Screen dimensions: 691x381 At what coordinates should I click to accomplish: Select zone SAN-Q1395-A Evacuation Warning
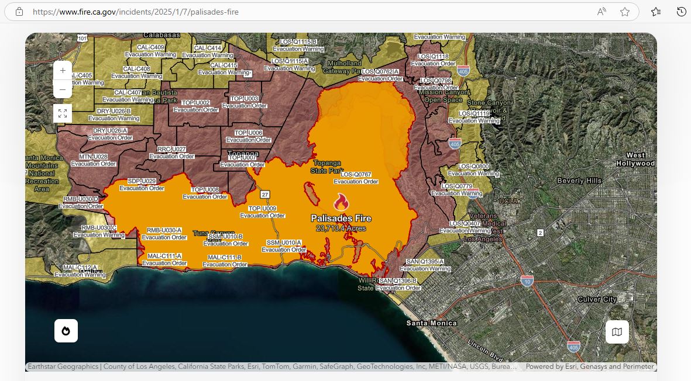pyautogui.click(x=425, y=265)
